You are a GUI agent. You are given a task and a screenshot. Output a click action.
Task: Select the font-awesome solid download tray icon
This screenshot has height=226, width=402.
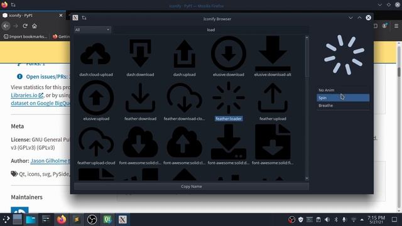[x=229, y=142]
